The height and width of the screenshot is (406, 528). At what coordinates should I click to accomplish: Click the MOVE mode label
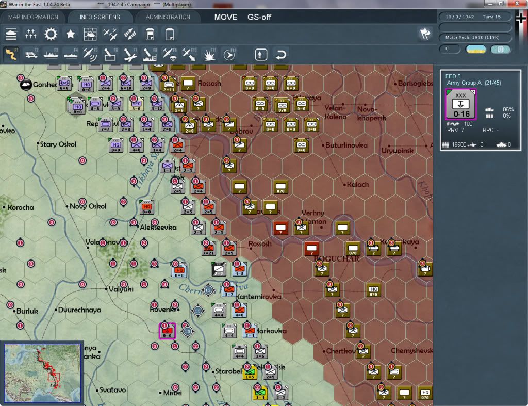tap(226, 17)
